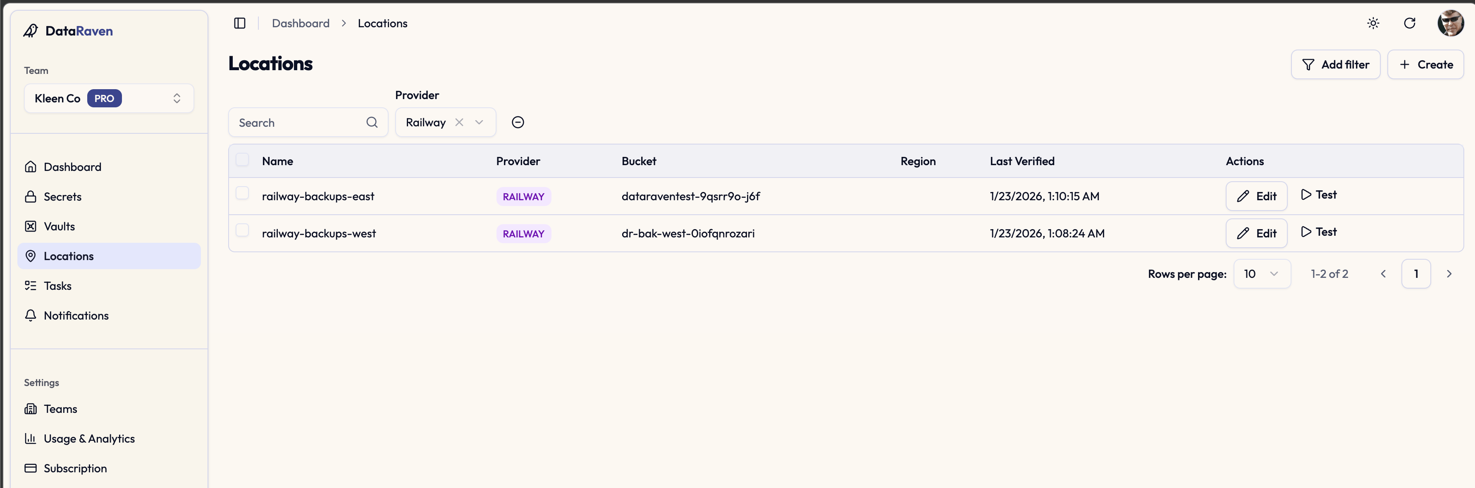Image resolution: width=1475 pixels, height=488 pixels.
Task: Check the railway-backups-west row checkbox
Action: pos(242,230)
